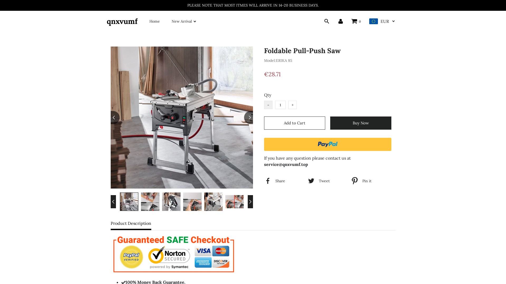The image size is (506, 284).
Task: View the shopping cart icon
Action: click(354, 21)
